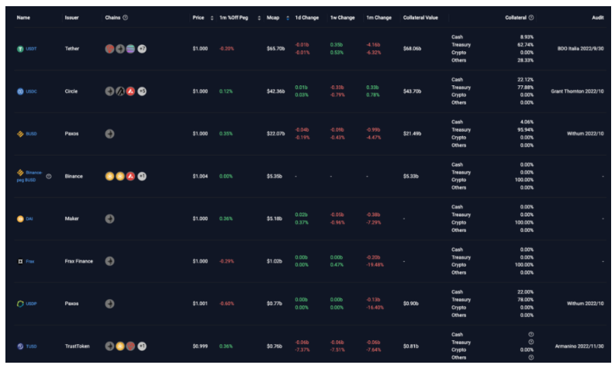Click the Frax Finance issuer cell
Image resolution: width=615 pixels, height=365 pixels.
click(79, 261)
